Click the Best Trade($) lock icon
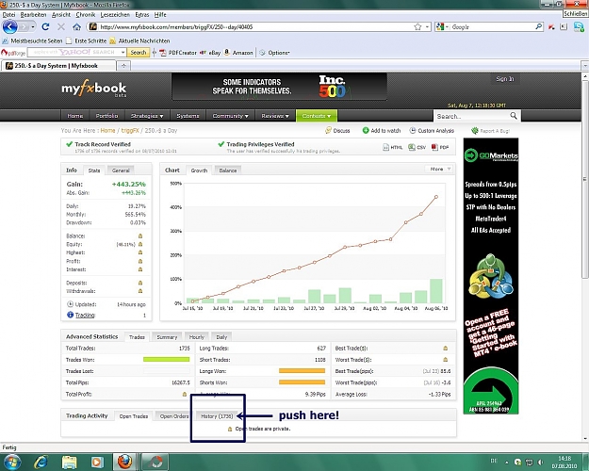 tap(446, 349)
